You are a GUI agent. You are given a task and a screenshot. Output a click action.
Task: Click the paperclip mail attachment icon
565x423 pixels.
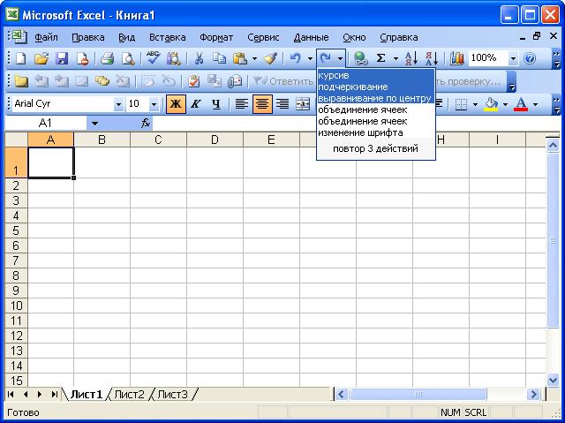pos(235,81)
